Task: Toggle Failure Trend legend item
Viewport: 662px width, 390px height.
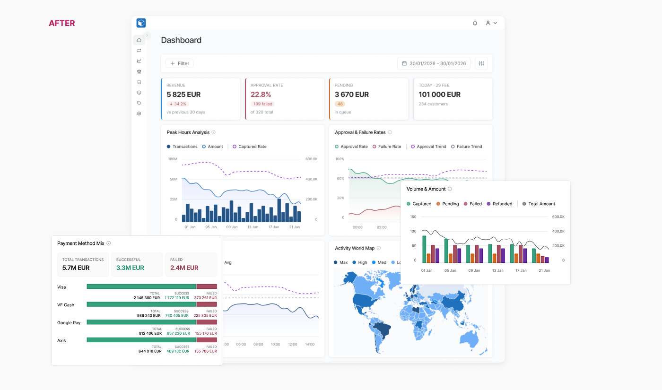Action: pyautogui.click(x=467, y=147)
